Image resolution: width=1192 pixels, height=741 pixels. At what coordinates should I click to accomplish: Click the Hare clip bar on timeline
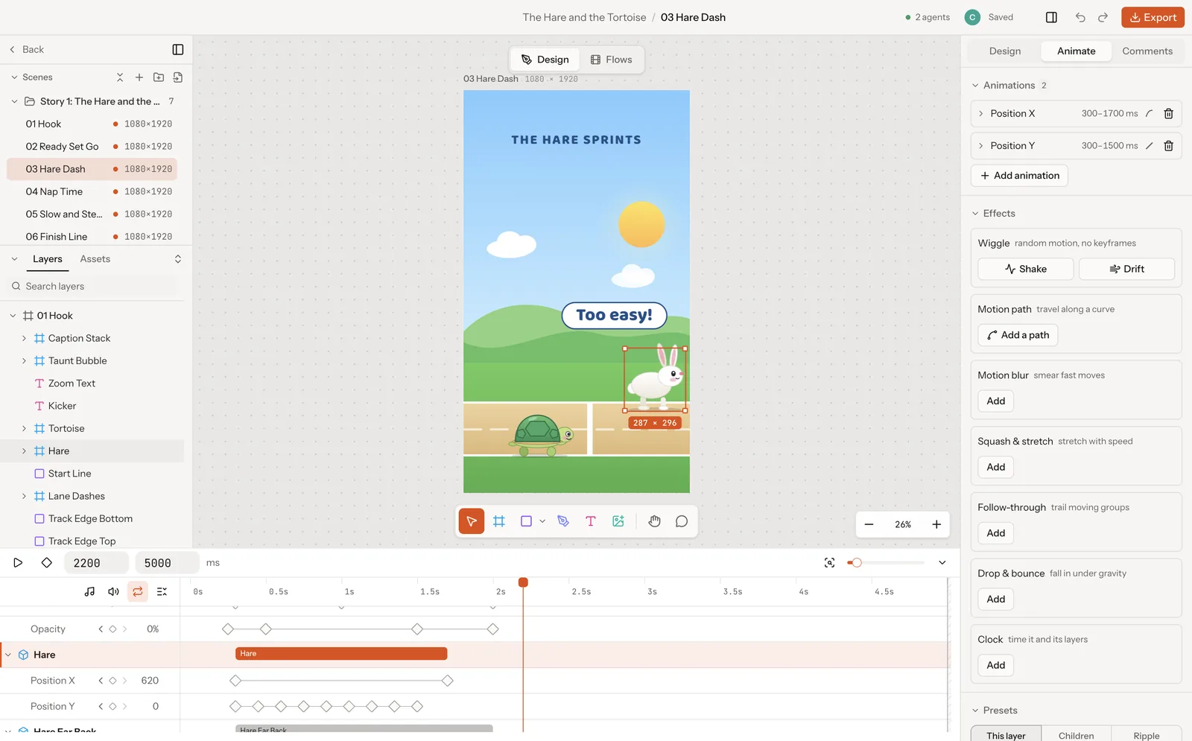[341, 654]
